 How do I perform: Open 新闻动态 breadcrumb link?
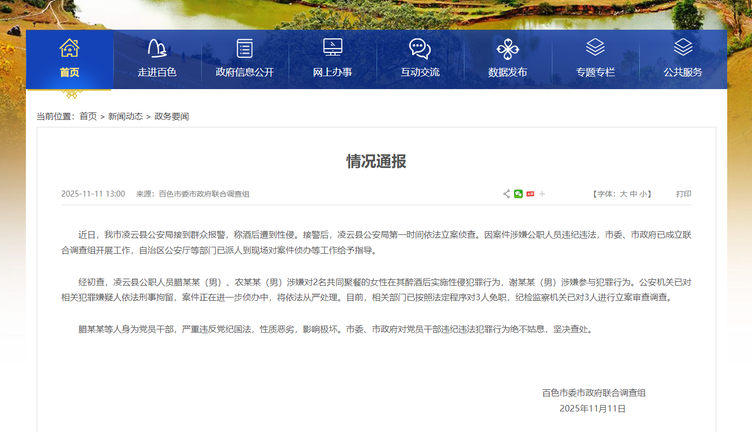tap(125, 116)
